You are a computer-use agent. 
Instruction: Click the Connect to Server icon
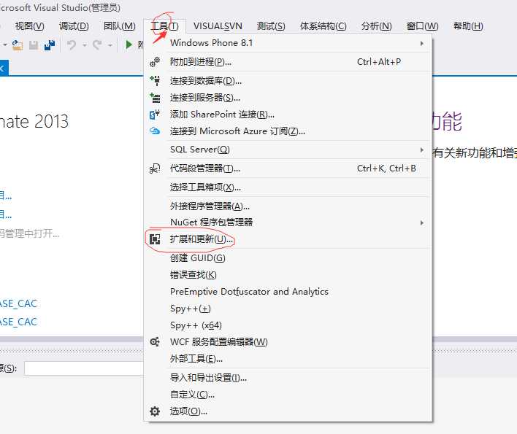pyautogui.click(x=155, y=98)
